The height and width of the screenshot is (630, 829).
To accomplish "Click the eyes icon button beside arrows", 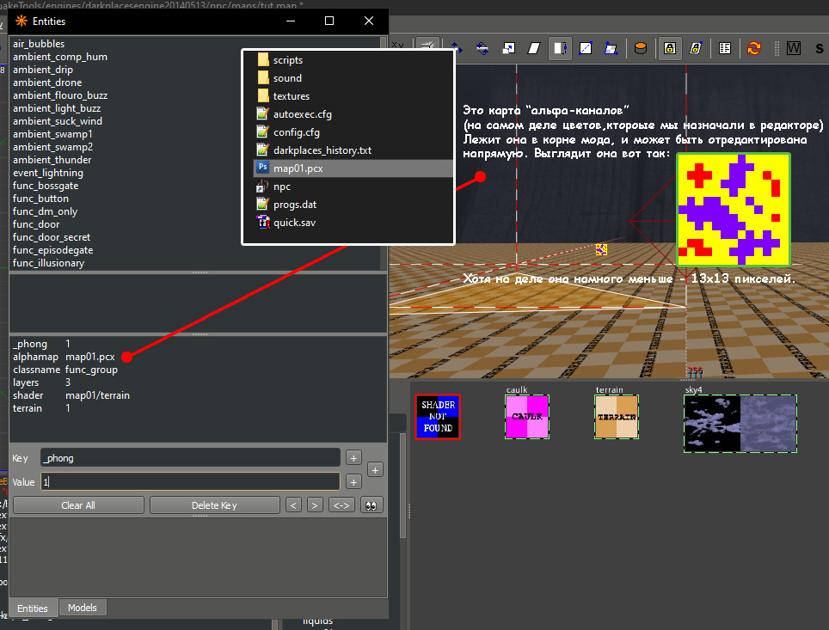I will click(372, 505).
